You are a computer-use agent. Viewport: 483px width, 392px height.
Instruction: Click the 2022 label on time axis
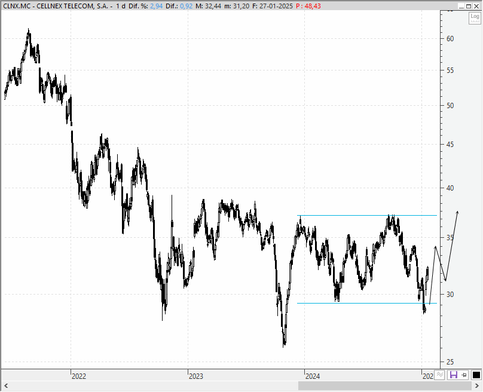click(79, 376)
